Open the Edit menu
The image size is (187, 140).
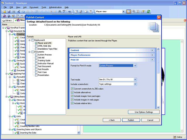pos(11,7)
